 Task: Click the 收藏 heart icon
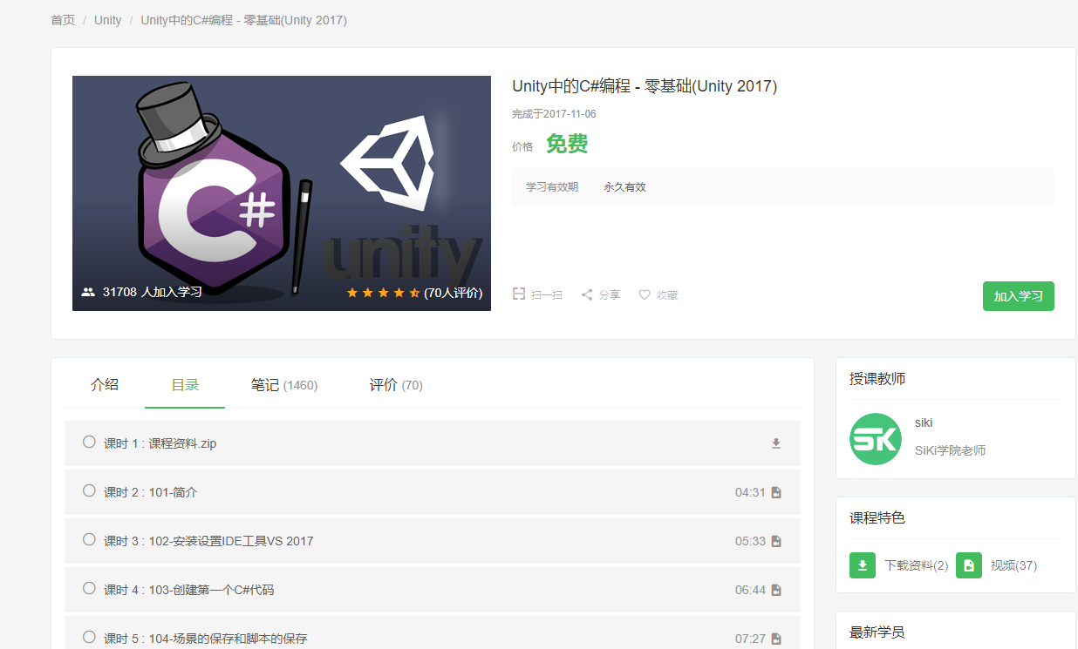tap(645, 294)
